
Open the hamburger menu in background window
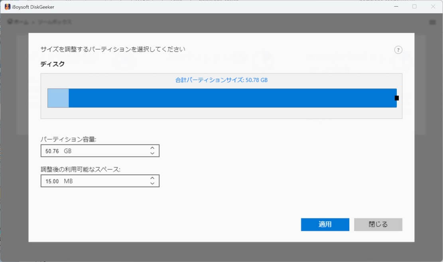[x=432, y=22]
